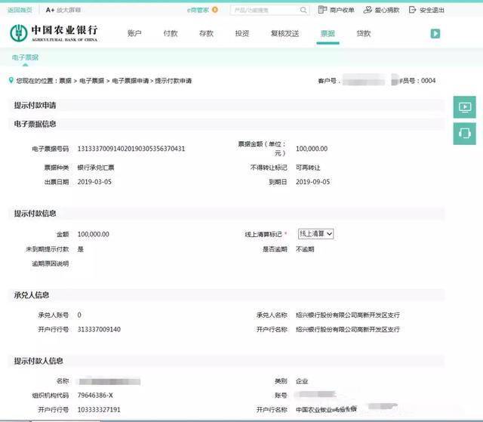Screen dimensions: 483x422
Task: Click the 返回首页 link
Action: [x=20, y=10]
